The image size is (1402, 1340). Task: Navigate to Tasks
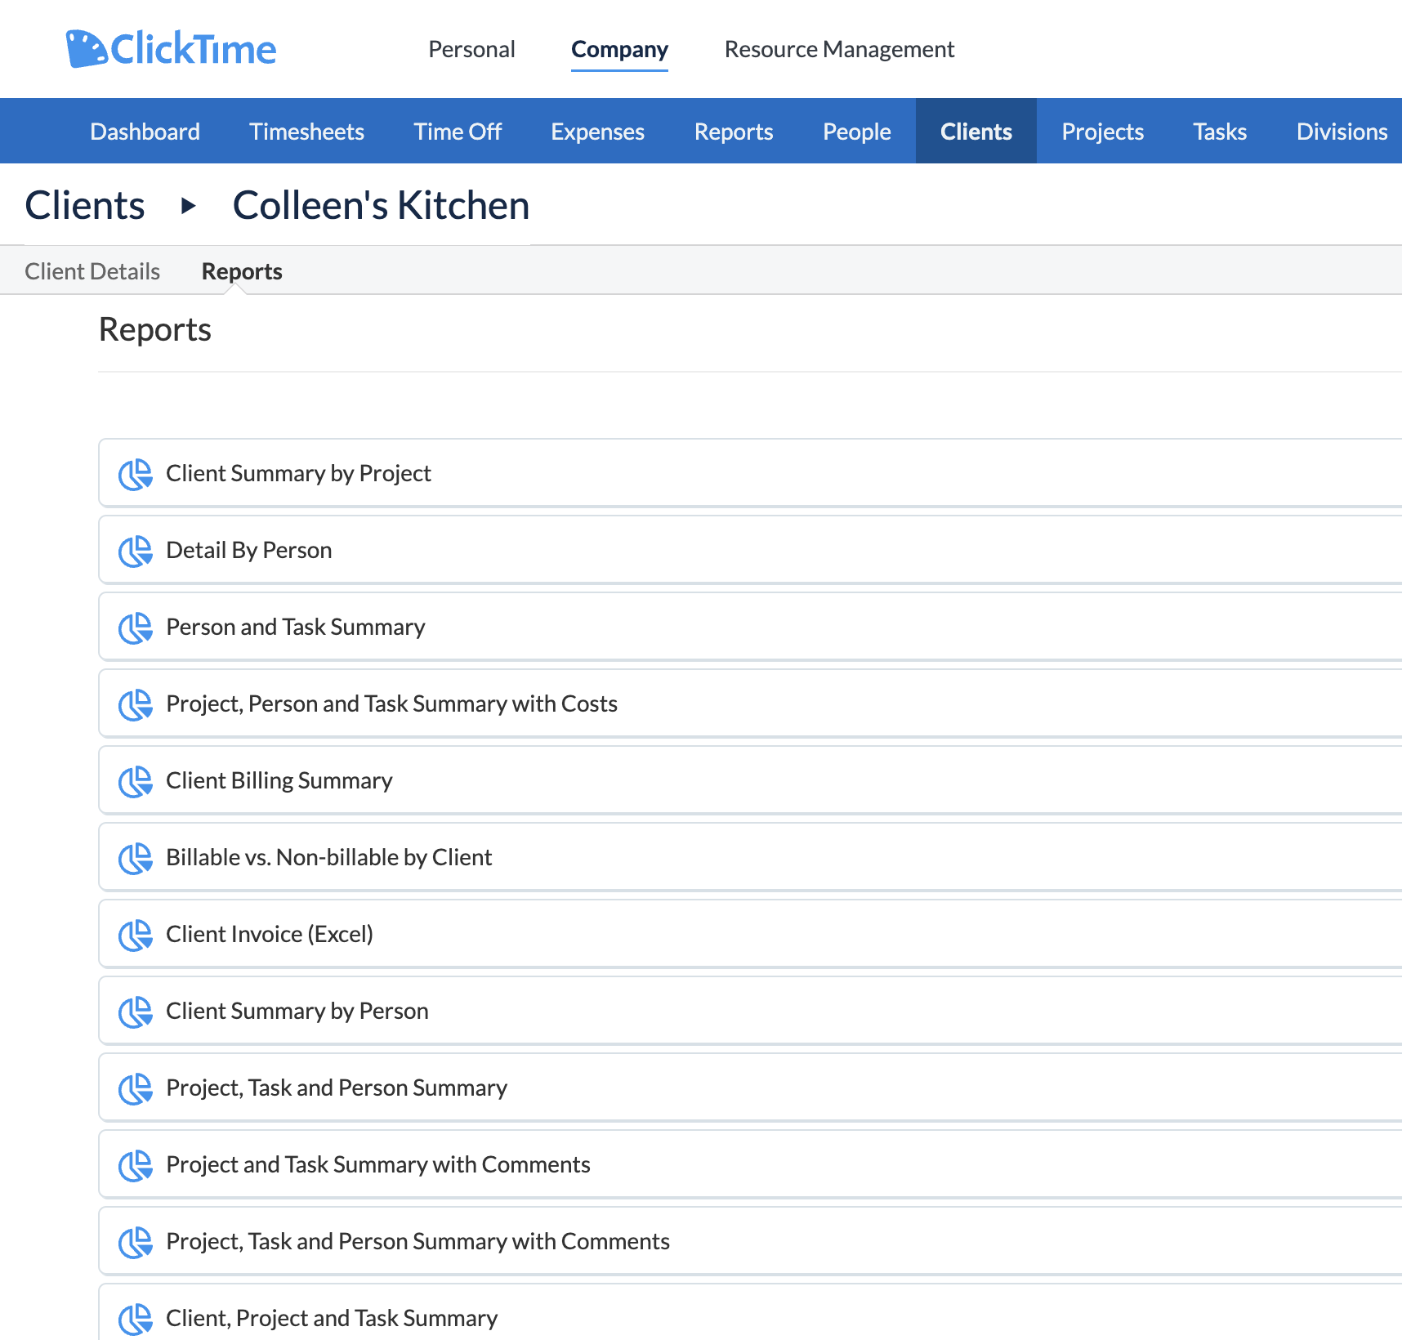point(1220,132)
